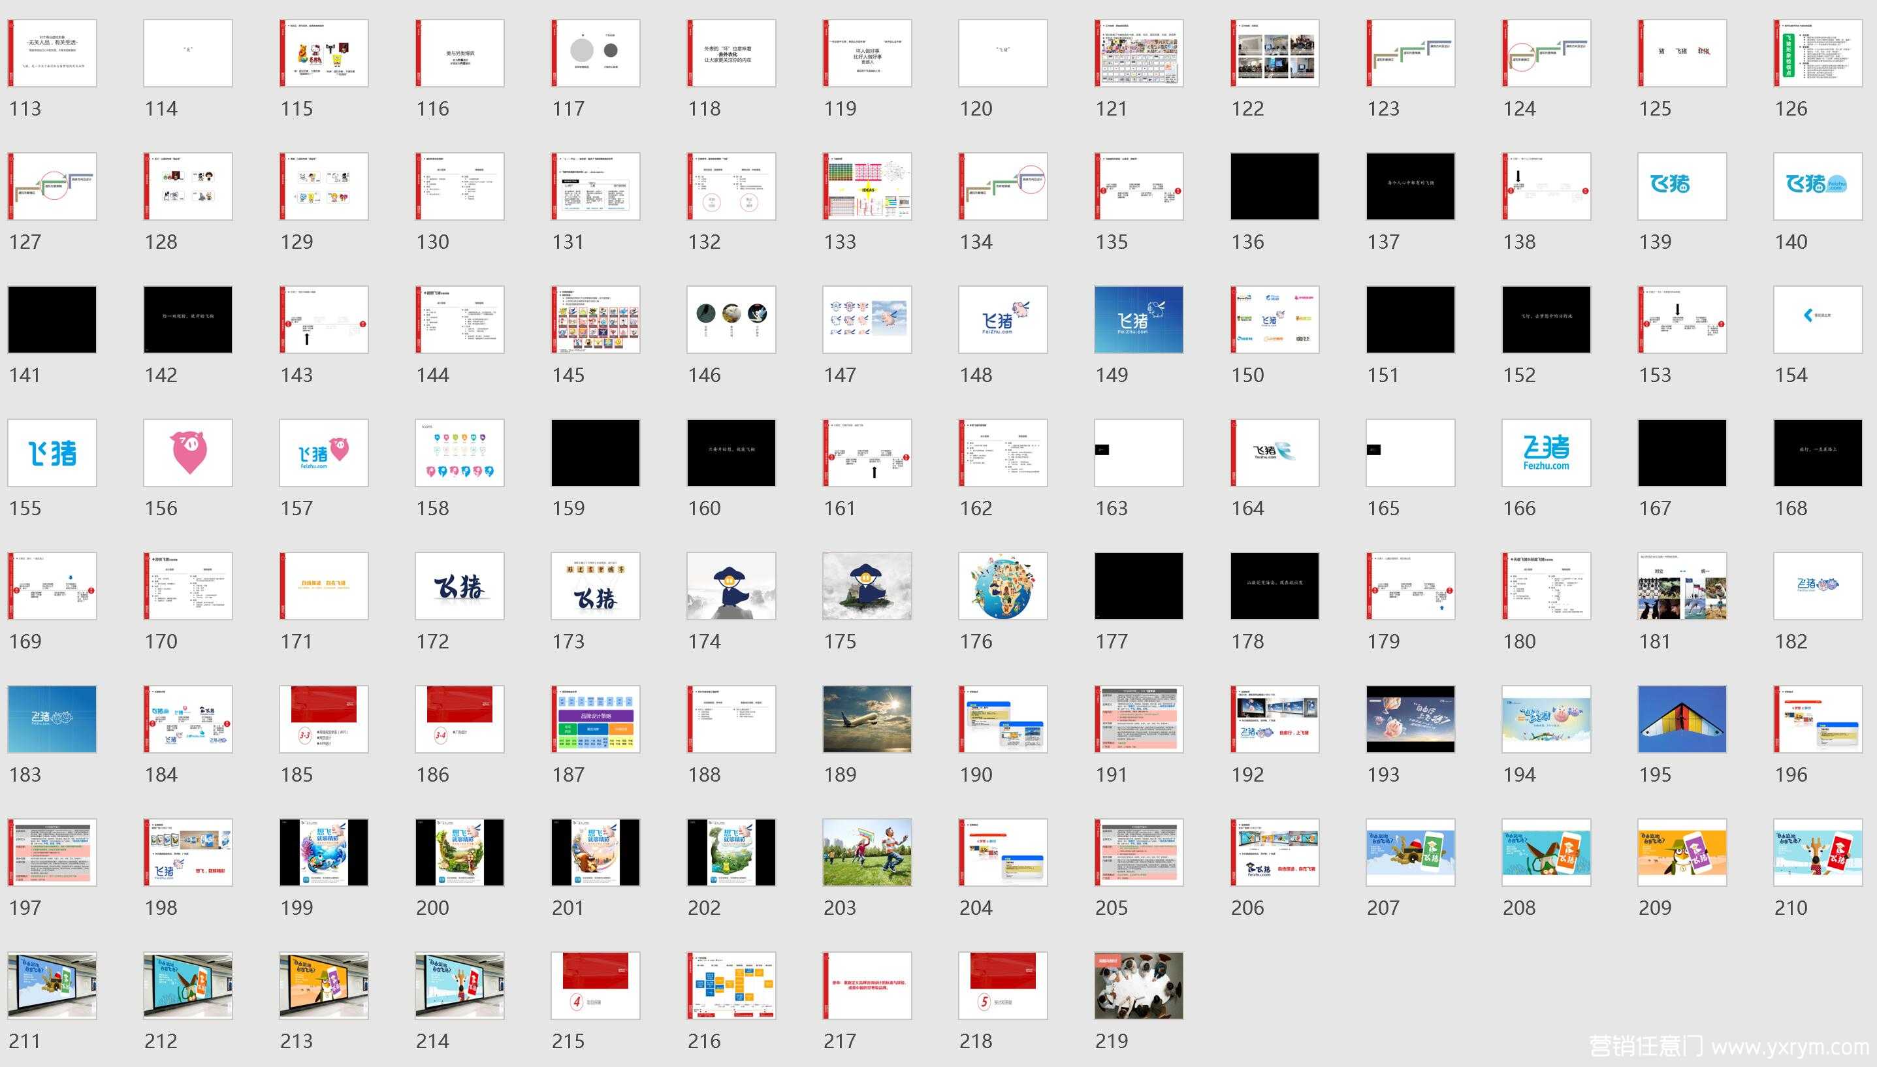Select section divider slide 186 labeled 3-4
Screen dimensions: 1877x1067
pos(460,720)
